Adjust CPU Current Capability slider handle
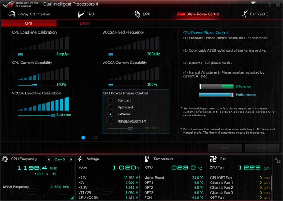 click(x=34, y=85)
